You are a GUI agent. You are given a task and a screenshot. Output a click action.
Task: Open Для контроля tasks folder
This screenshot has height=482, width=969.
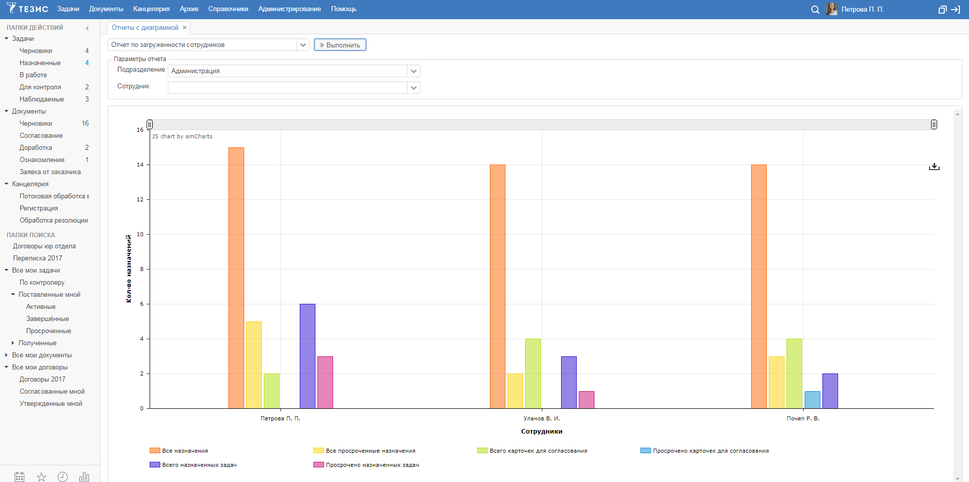click(40, 87)
